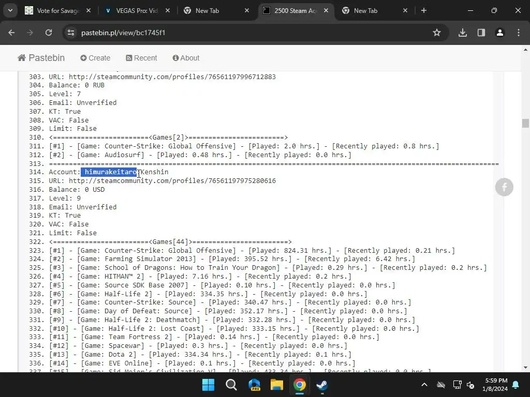Toggle the Chrome side panel
530x397 pixels.
pyautogui.click(x=481, y=33)
